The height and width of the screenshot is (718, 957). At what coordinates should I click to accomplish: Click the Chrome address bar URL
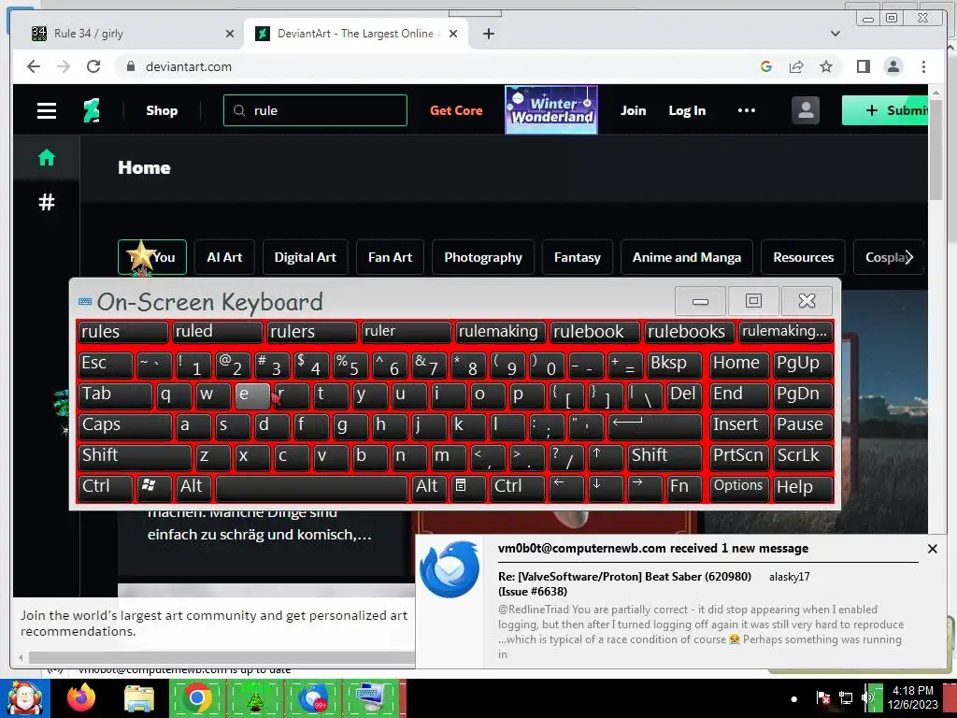pos(189,66)
